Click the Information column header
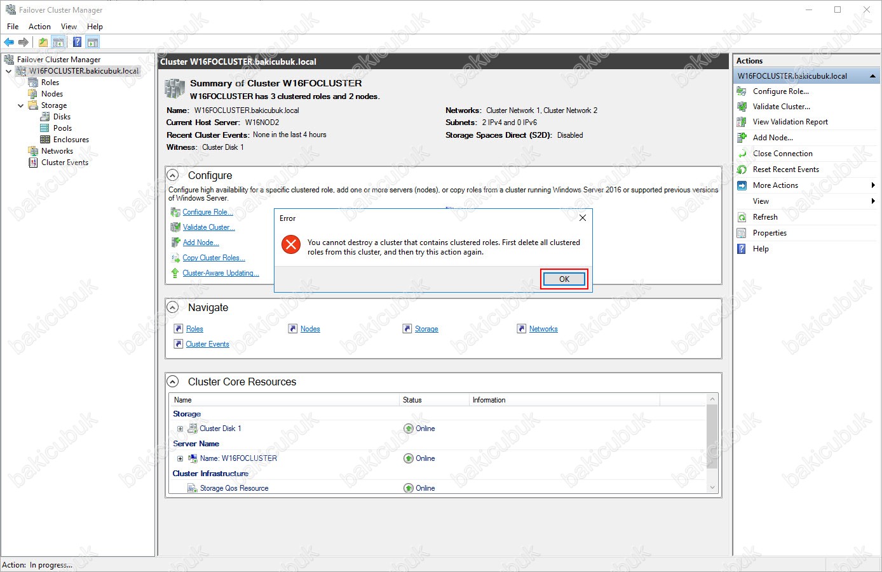Viewport: 882px width, 572px height. (564, 400)
